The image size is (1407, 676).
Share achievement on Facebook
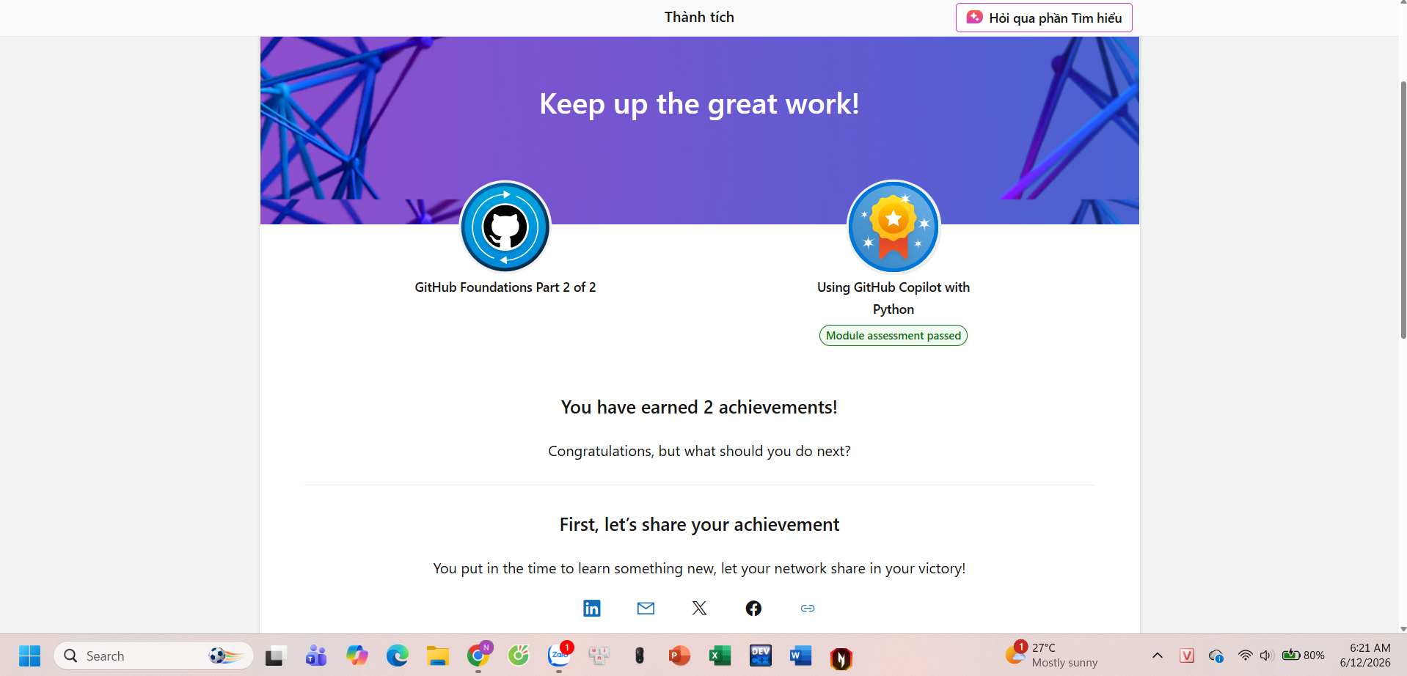coord(753,609)
